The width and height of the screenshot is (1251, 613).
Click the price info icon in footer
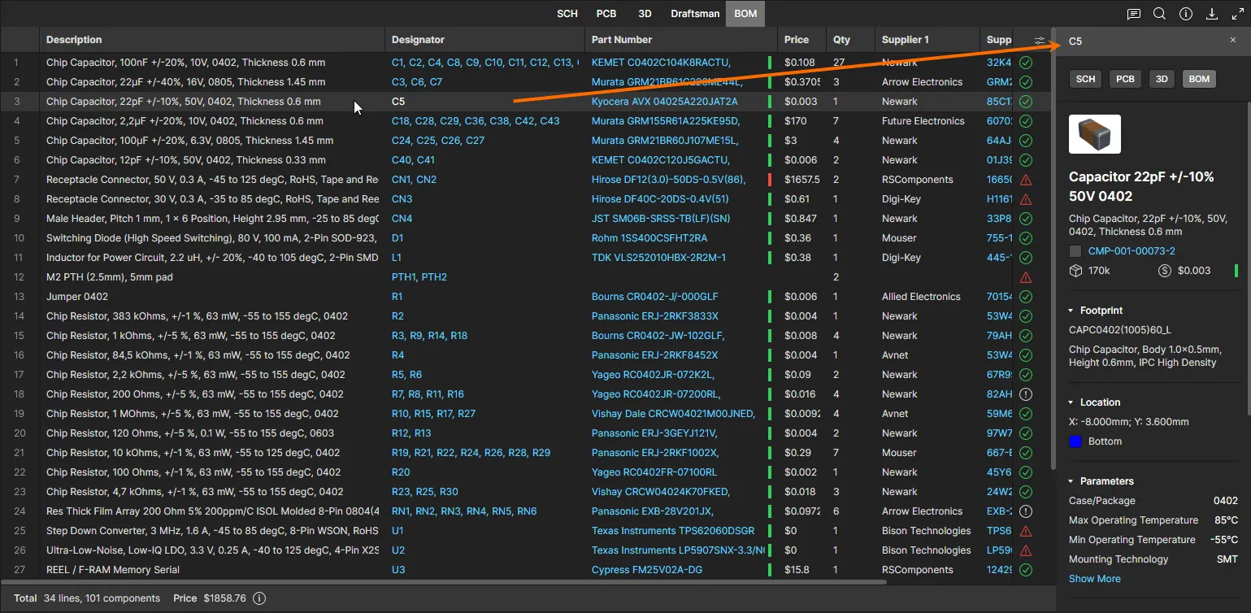pyautogui.click(x=259, y=598)
